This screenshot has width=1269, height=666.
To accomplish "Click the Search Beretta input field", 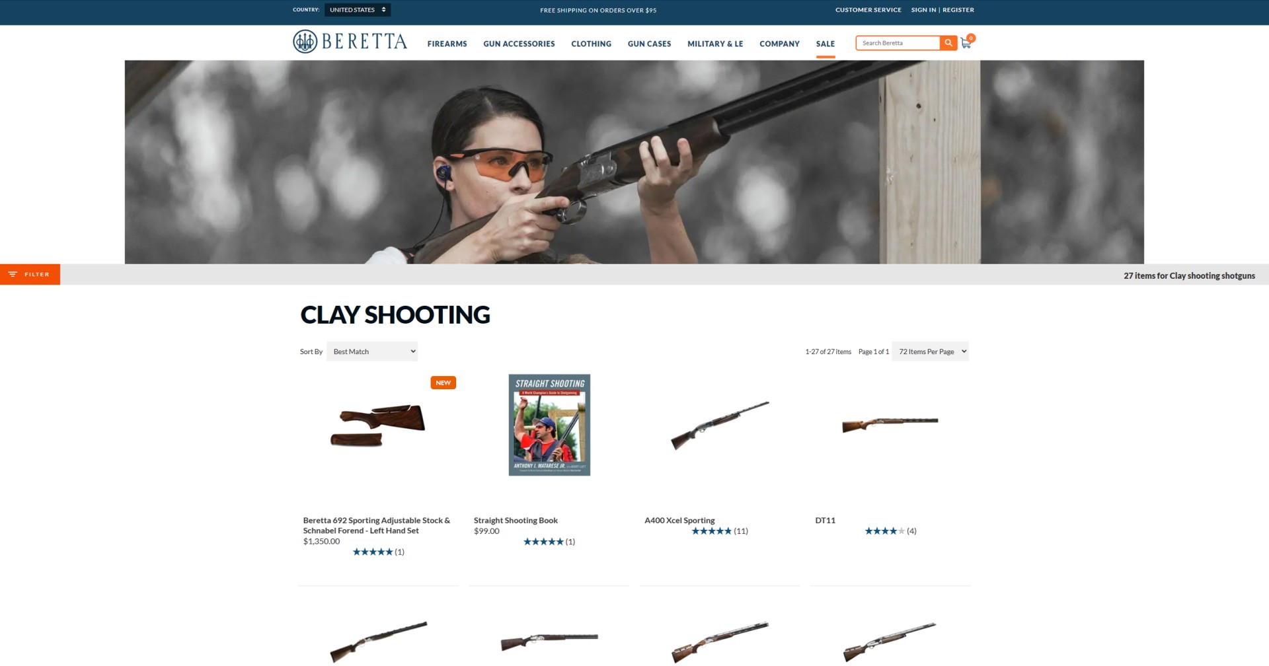I will pyautogui.click(x=898, y=43).
